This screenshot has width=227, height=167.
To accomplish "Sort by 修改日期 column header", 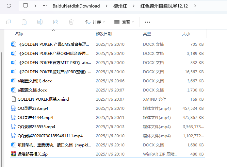I will 104,34.
